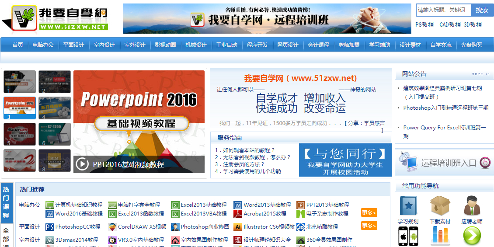Click the search keyword input field

[x=444, y=10]
